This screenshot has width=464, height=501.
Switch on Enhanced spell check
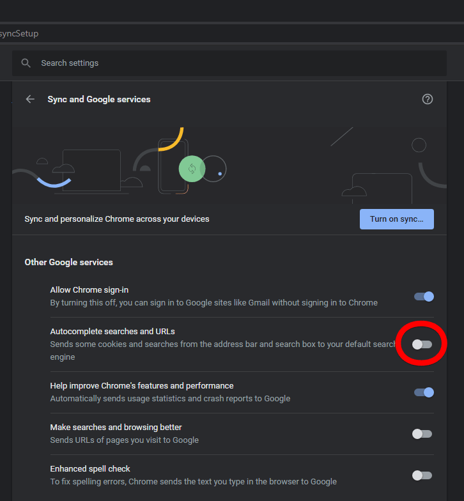(422, 475)
